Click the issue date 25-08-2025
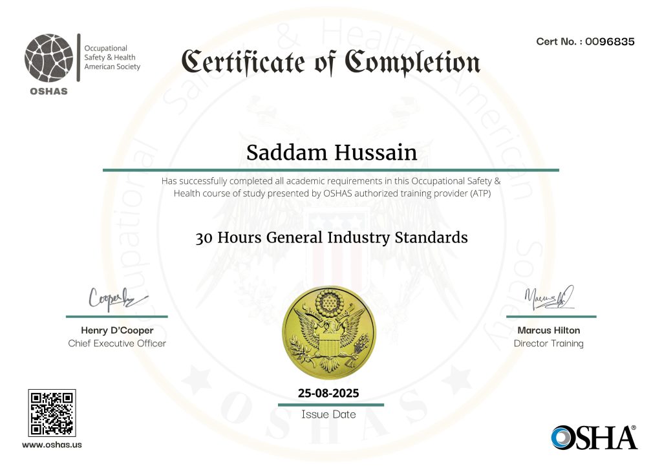The image size is (662, 468). (328, 393)
